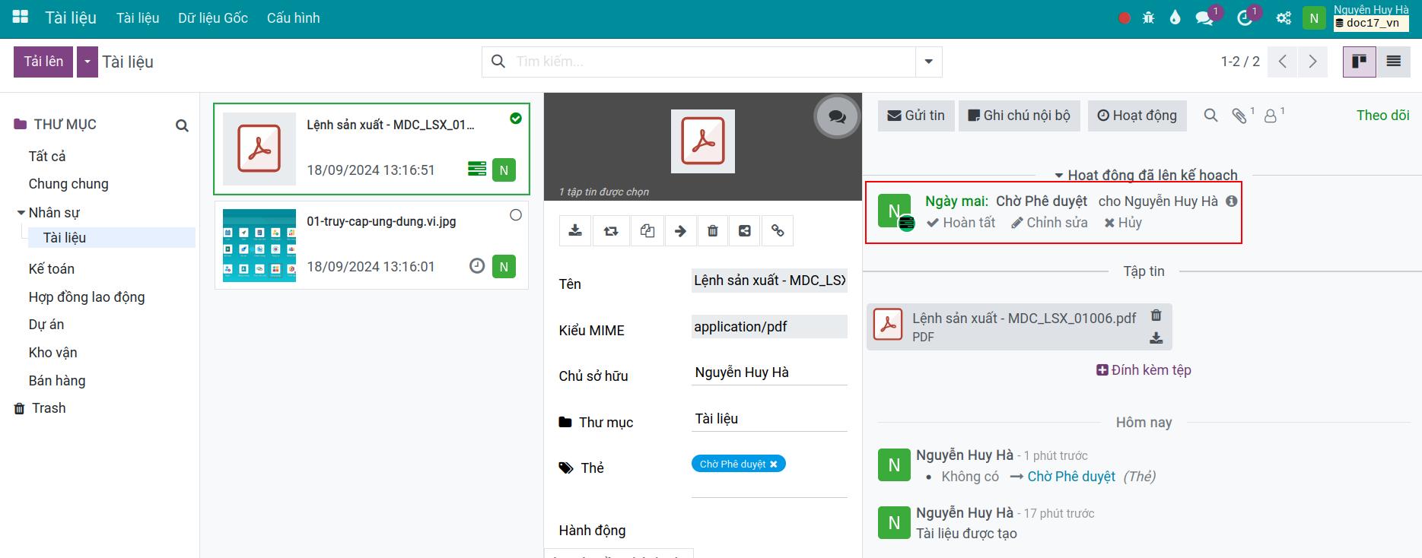Toggle the chatter chat bubble button
The image size is (1422, 558).
(x=837, y=117)
